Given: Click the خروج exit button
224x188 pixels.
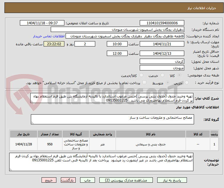Looking at the screenshot, I should [49, 180].
